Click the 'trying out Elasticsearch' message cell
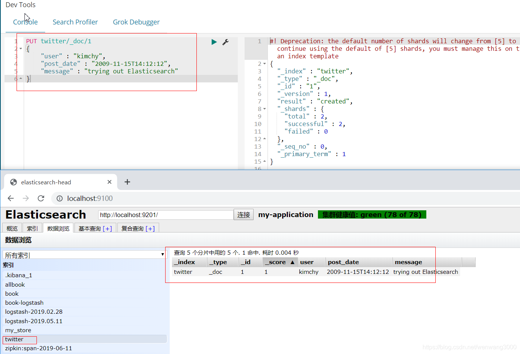Screen dimensions: 520x354 click(x=426, y=272)
